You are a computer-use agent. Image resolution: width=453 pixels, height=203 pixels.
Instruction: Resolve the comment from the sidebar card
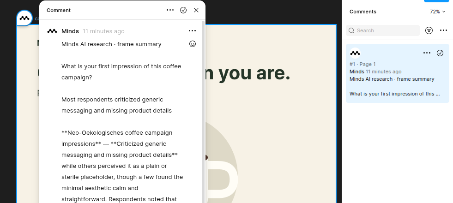coord(440,53)
